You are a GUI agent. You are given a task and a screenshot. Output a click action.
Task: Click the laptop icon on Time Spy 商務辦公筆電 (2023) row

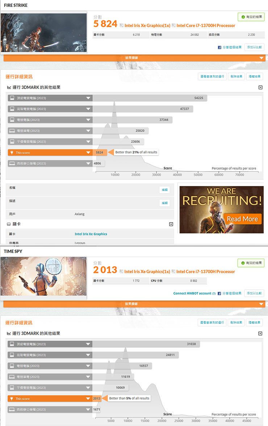12,409
